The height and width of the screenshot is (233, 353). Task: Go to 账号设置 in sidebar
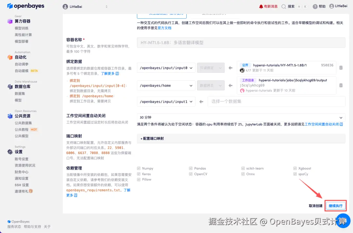click(x=22, y=159)
